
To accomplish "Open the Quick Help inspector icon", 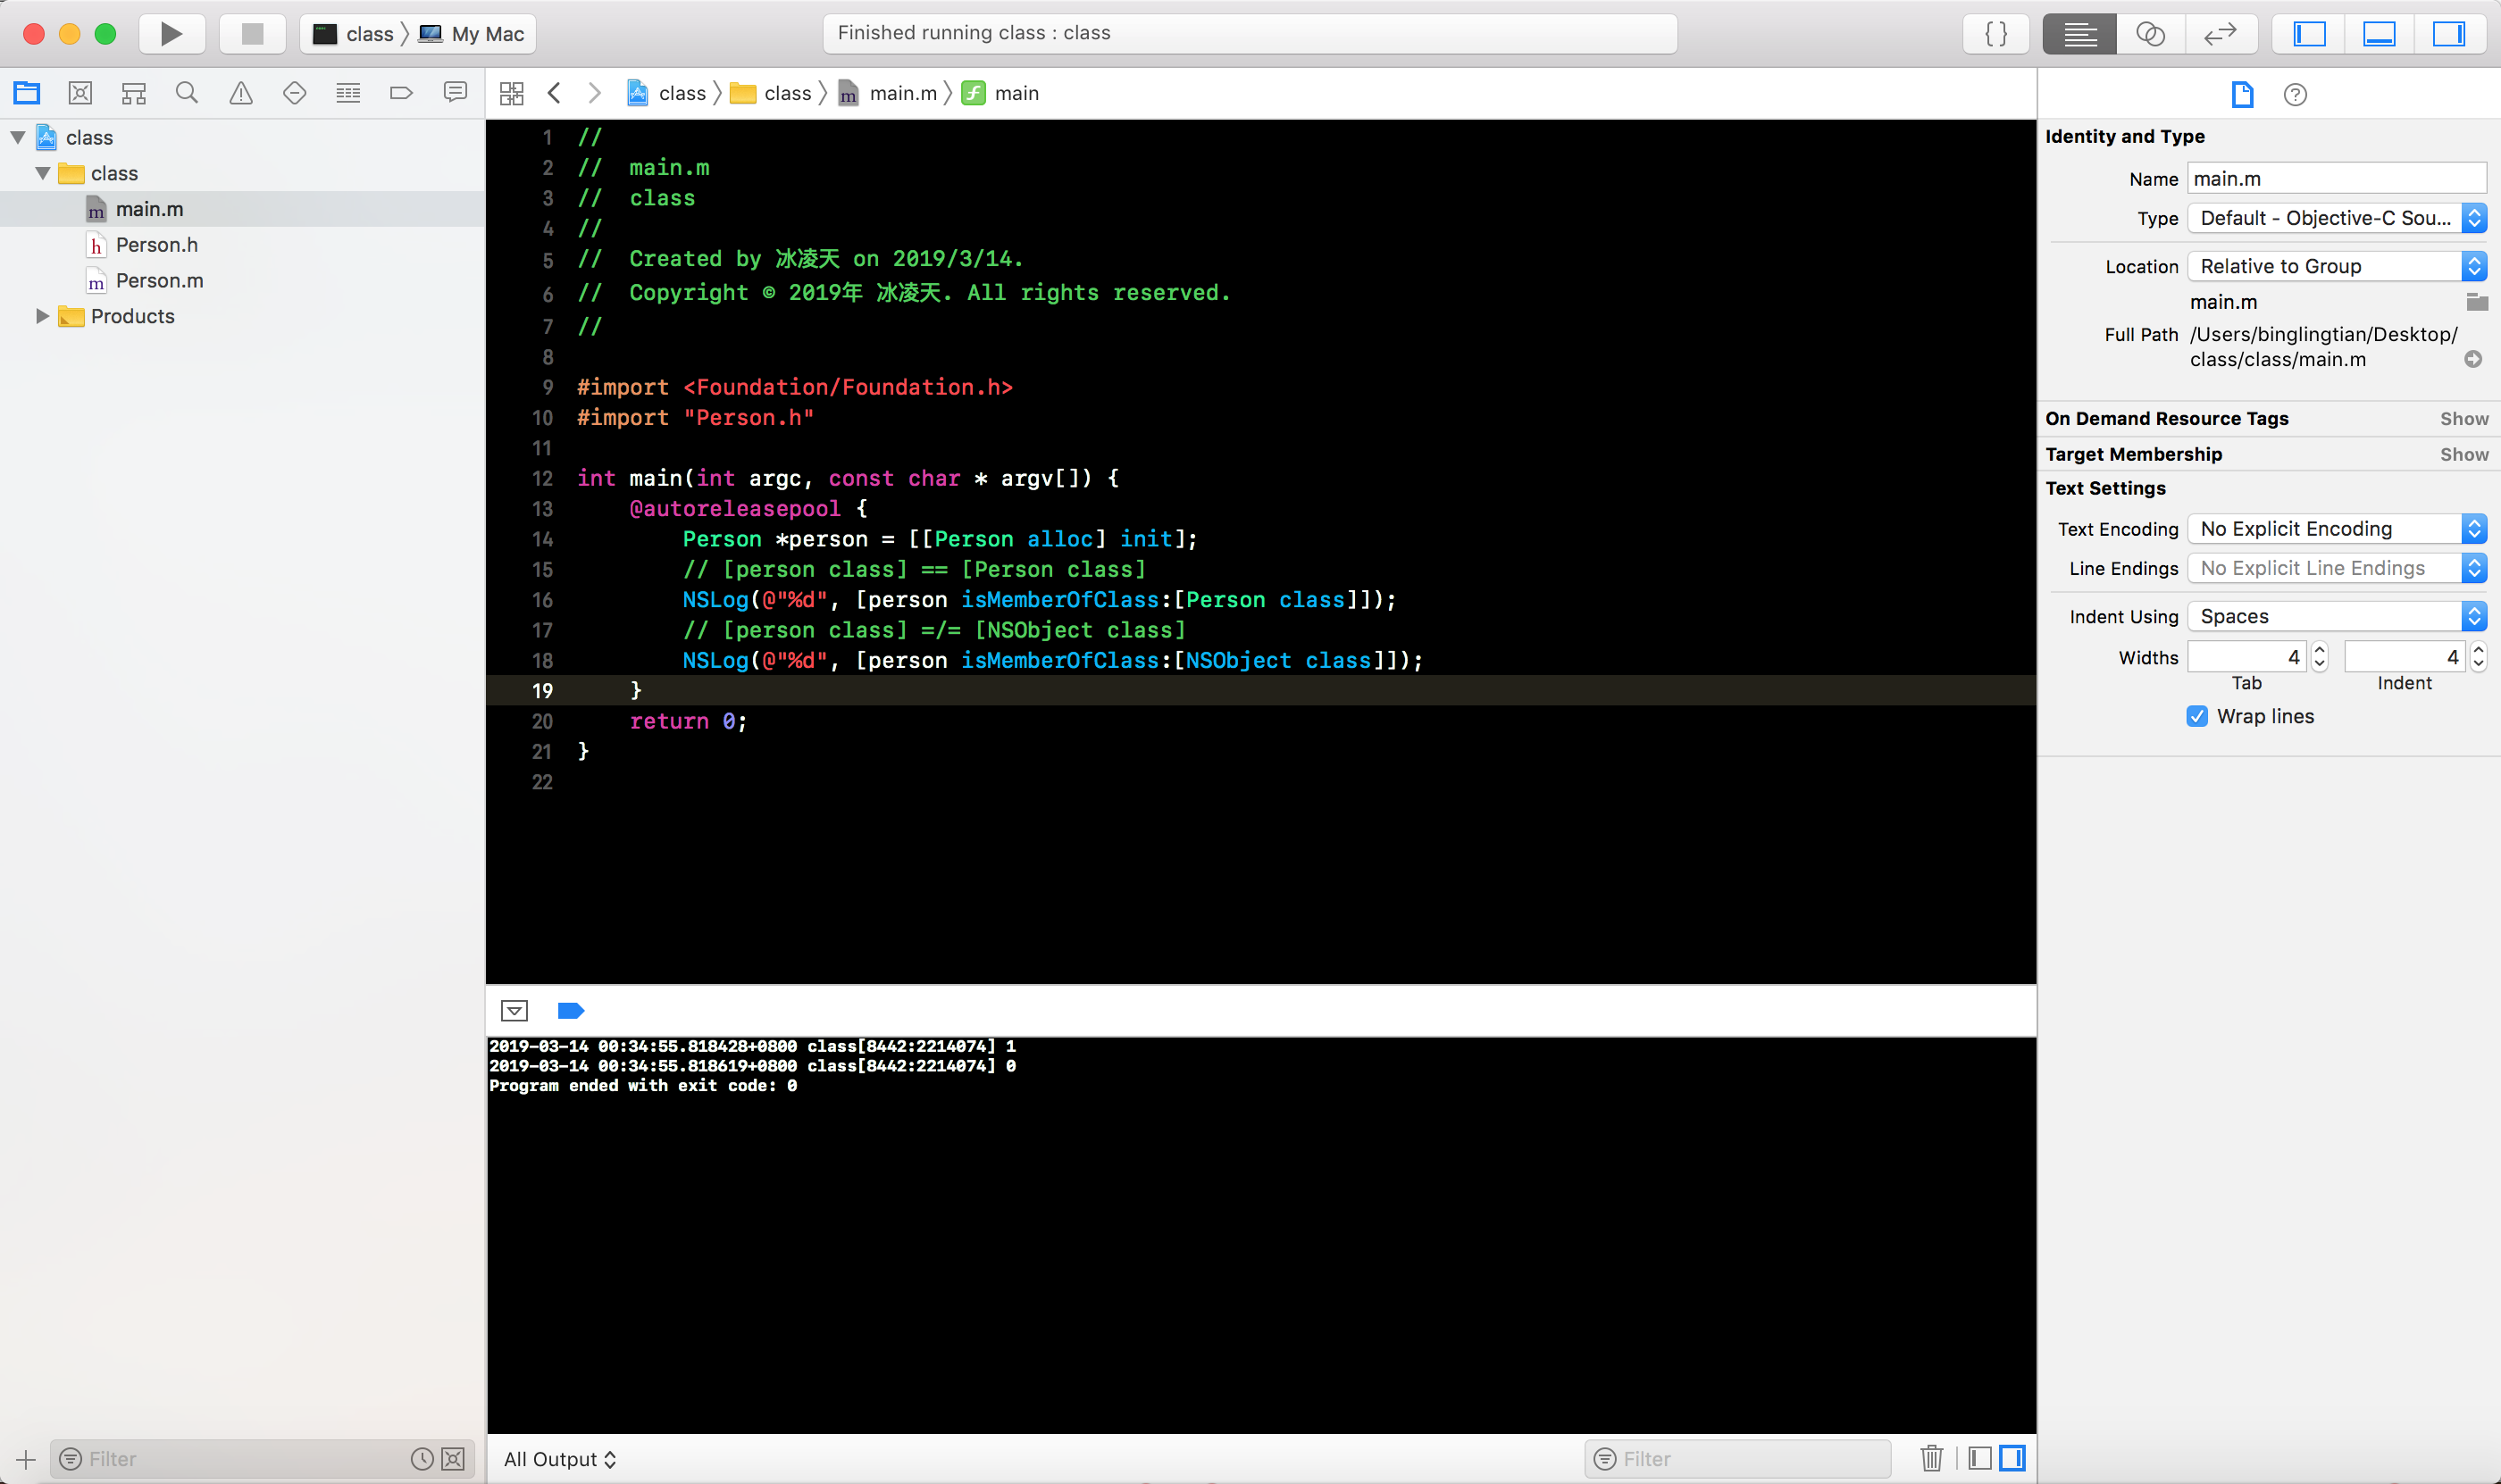I will 2295,95.
